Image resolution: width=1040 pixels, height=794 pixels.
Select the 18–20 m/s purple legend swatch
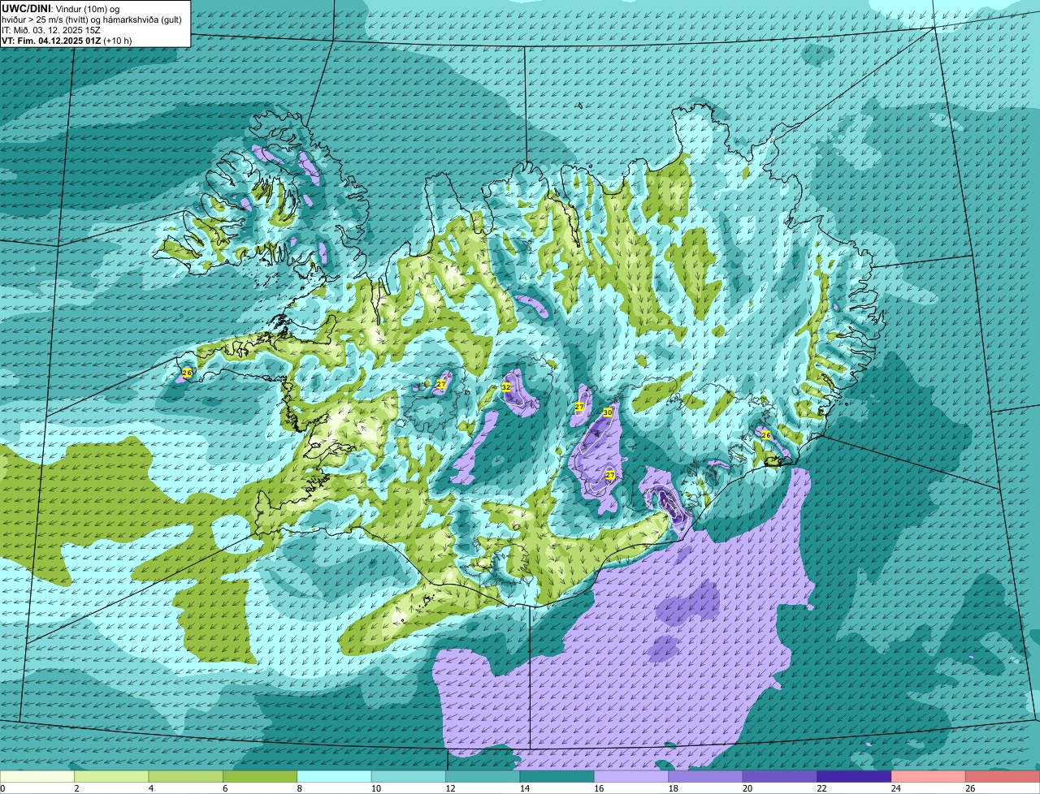tap(706, 776)
